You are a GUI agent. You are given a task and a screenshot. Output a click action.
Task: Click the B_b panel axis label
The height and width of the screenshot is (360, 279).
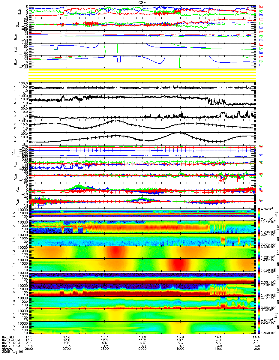pos(20,11)
